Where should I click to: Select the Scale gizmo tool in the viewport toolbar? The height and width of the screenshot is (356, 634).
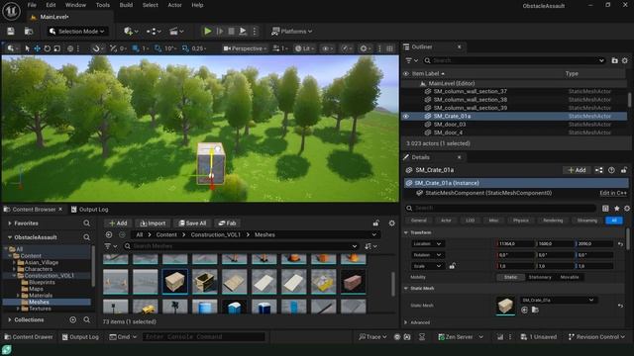[x=57, y=48]
